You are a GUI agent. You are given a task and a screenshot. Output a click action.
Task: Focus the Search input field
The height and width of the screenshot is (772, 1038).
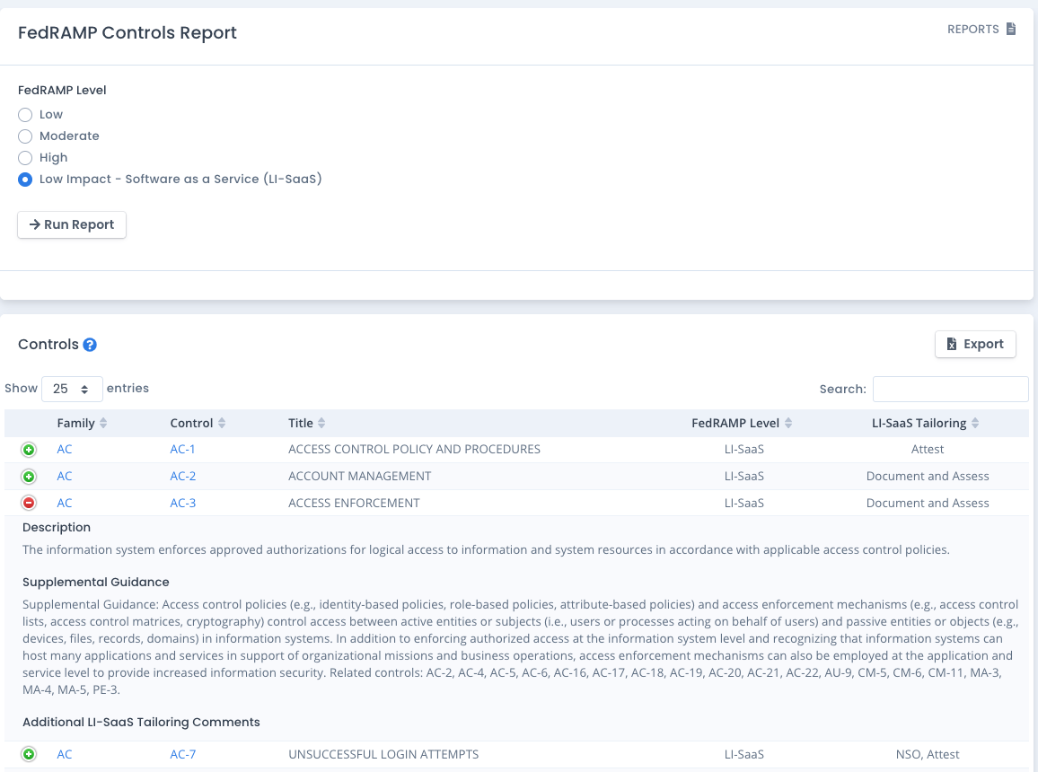[950, 389]
